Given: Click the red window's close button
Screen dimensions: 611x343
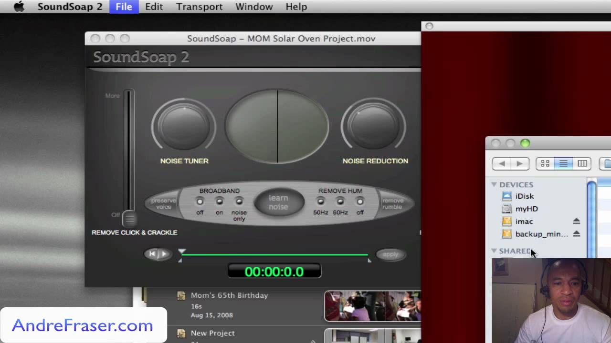Looking at the screenshot, I should [x=429, y=26].
